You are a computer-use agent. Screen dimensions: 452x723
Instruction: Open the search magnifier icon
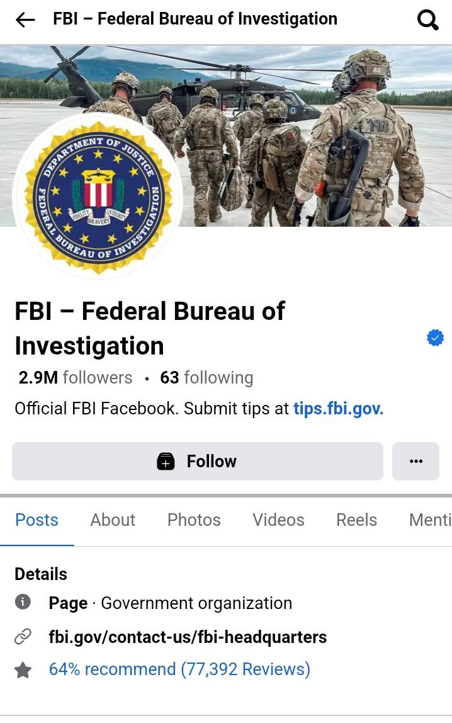(x=427, y=20)
